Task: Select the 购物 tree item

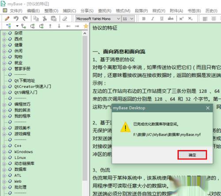Action: click(x=18, y=57)
